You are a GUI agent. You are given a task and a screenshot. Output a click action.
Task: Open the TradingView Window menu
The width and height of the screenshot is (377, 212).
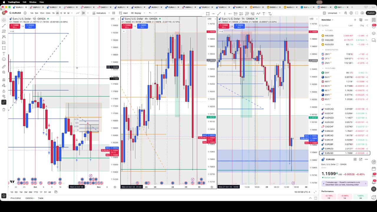point(33,2)
